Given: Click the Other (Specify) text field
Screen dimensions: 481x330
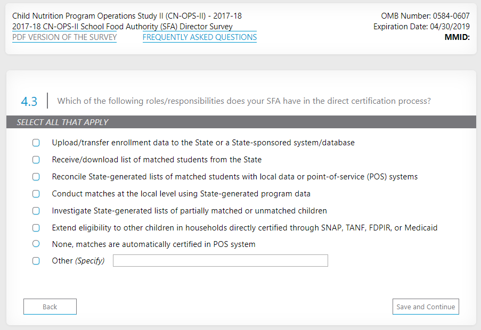Looking at the screenshot, I should point(220,261).
